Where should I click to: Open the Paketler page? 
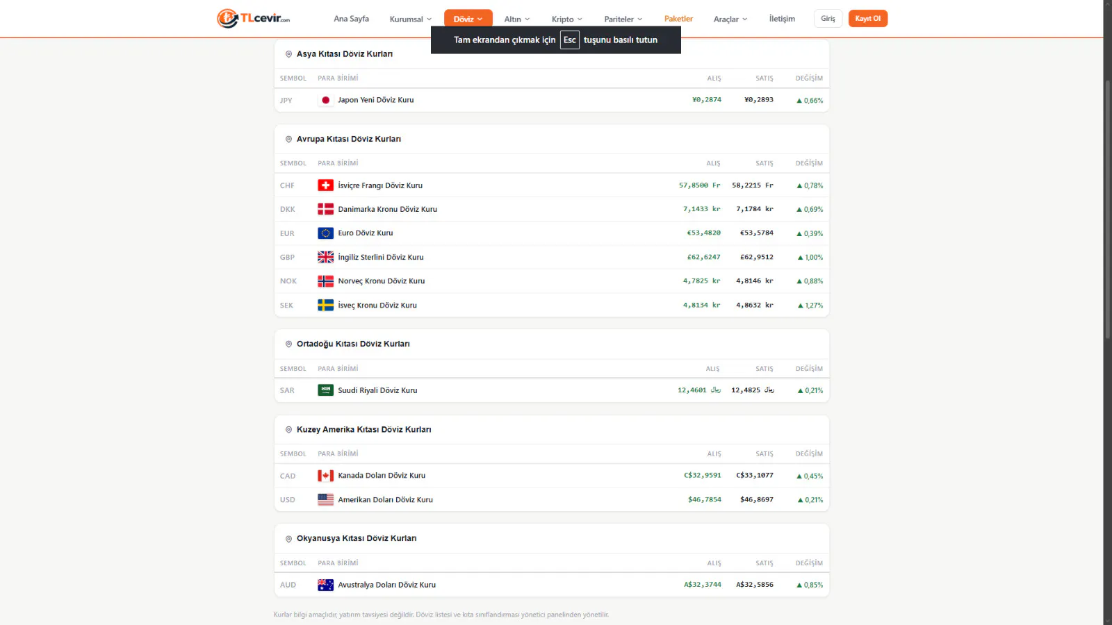tap(678, 19)
